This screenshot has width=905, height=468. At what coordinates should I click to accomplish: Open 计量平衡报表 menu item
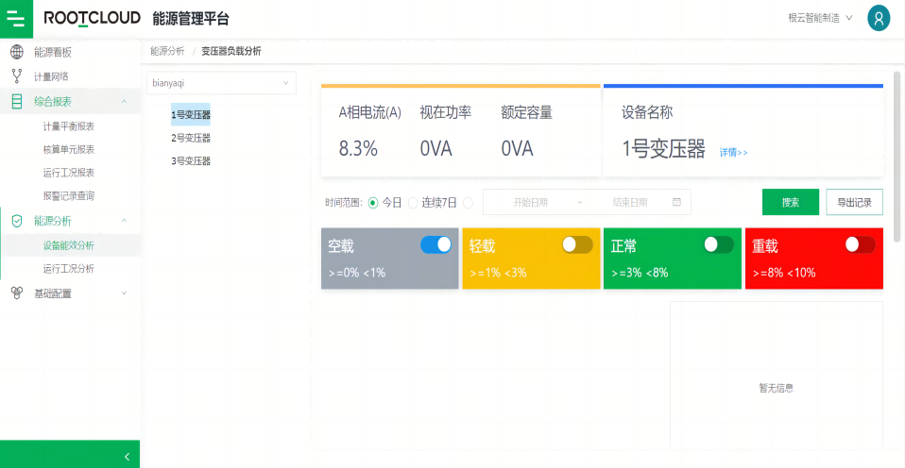pyautogui.click(x=68, y=125)
